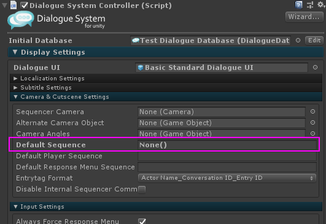The height and width of the screenshot is (224, 326).
Task: Select the Sequencer Camera object field
Action: (222, 112)
